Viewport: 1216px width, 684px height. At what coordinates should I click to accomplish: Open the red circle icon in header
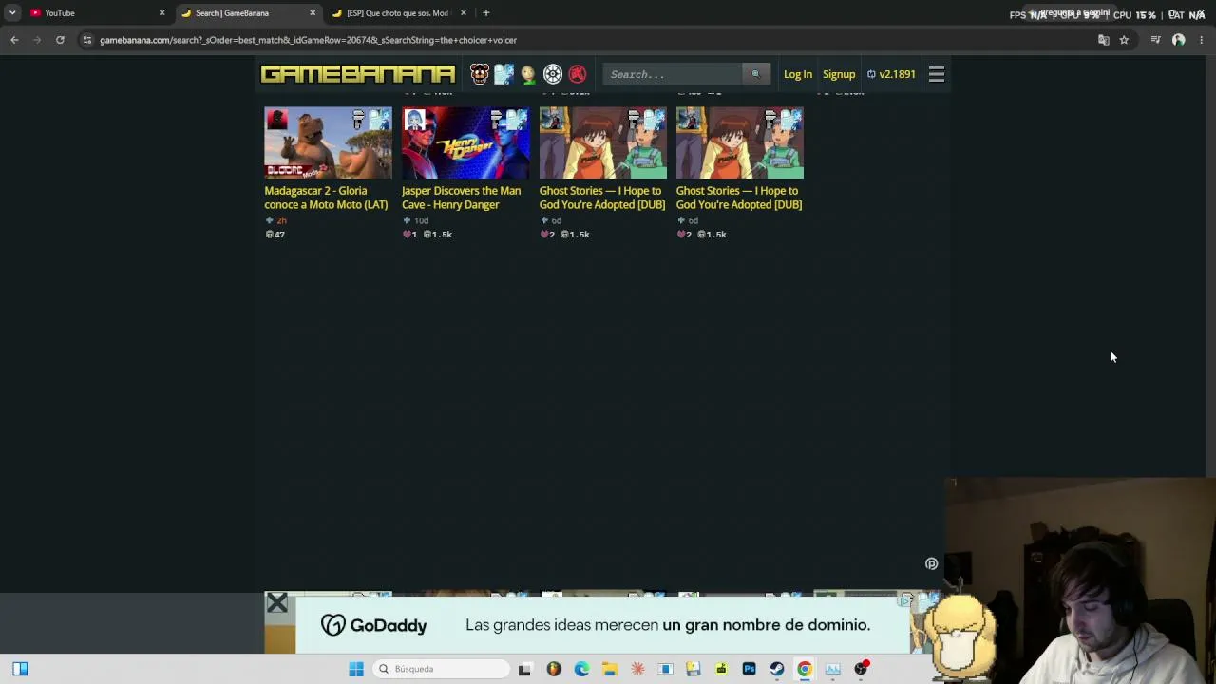[x=577, y=74]
